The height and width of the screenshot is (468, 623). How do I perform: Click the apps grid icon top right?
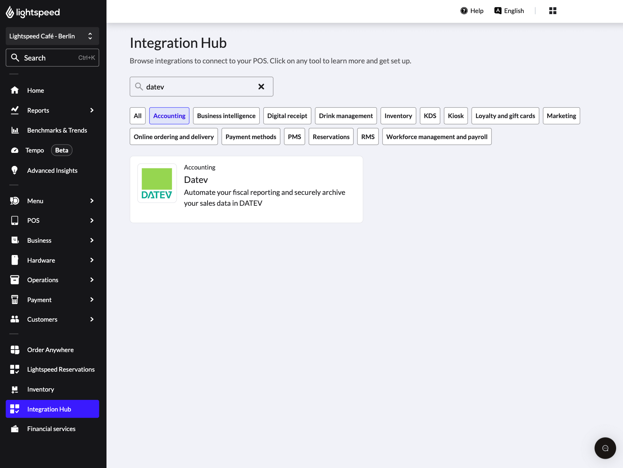552,11
